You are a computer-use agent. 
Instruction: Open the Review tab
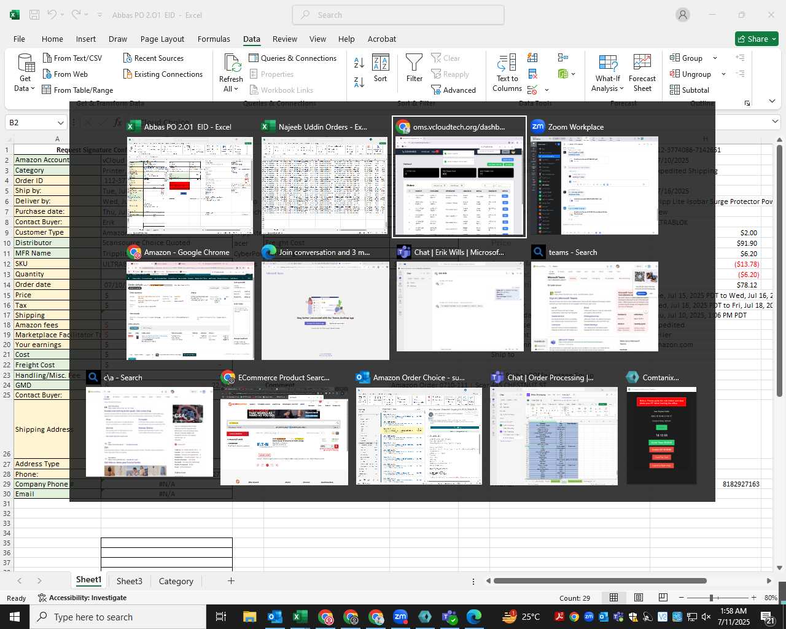[285, 39]
